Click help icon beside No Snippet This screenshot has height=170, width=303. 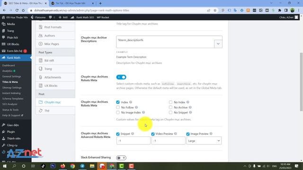click(190, 112)
